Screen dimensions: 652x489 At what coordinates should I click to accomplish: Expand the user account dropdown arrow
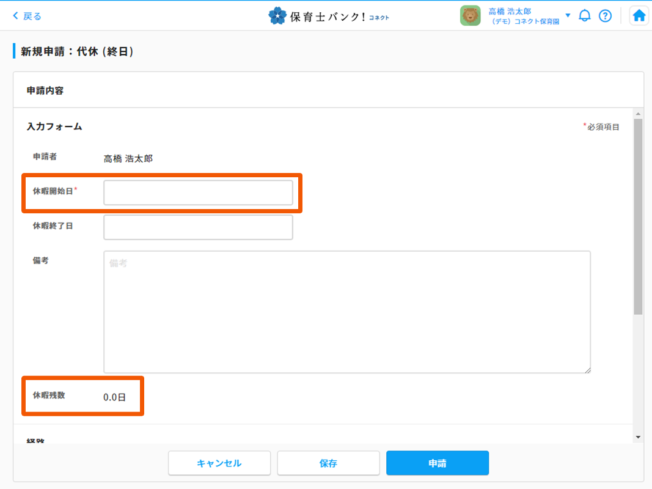568,15
